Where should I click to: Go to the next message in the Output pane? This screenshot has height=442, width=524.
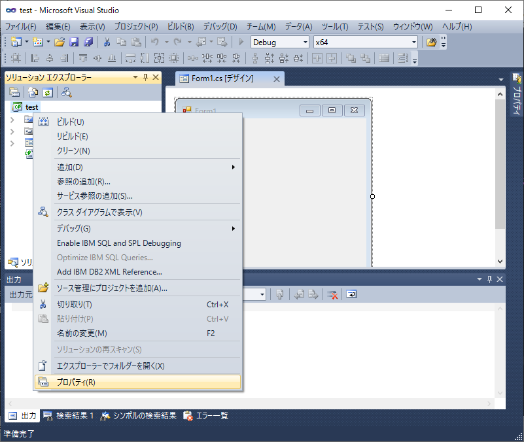313,294
